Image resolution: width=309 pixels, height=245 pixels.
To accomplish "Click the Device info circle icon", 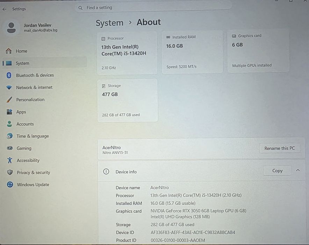I will click(x=106, y=171).
